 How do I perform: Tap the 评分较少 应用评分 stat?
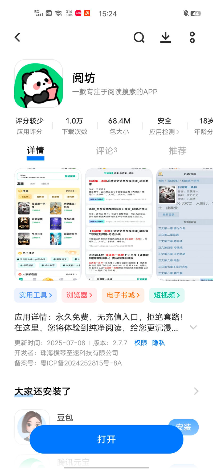(x=30, y=126)
